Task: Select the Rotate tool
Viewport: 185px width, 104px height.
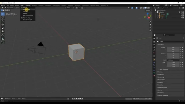Action: point(3,25)
